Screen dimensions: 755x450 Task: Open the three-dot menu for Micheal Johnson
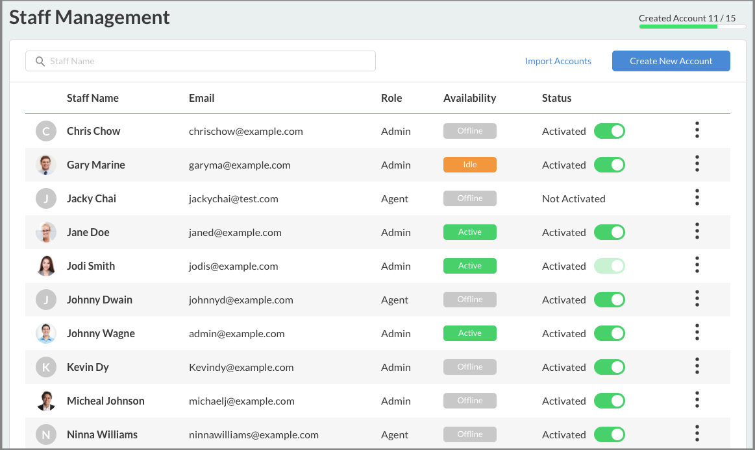tap(697, 399)
